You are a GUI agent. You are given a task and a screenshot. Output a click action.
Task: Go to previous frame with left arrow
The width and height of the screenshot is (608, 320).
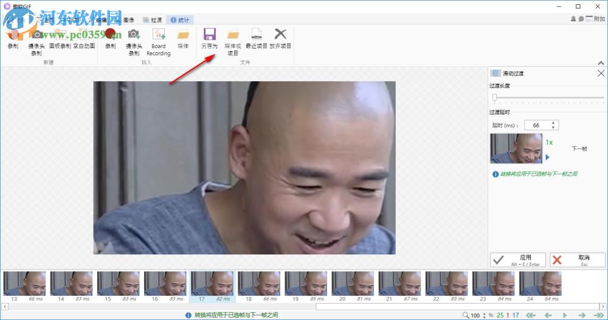click(548, 315)
